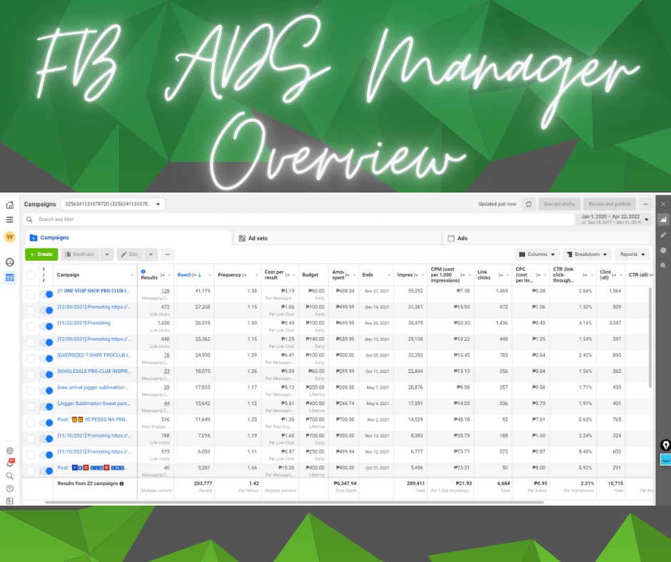Click the Ad sets grid icon
The width and height of the screenshot is (671, 562).
pos(242,238)
